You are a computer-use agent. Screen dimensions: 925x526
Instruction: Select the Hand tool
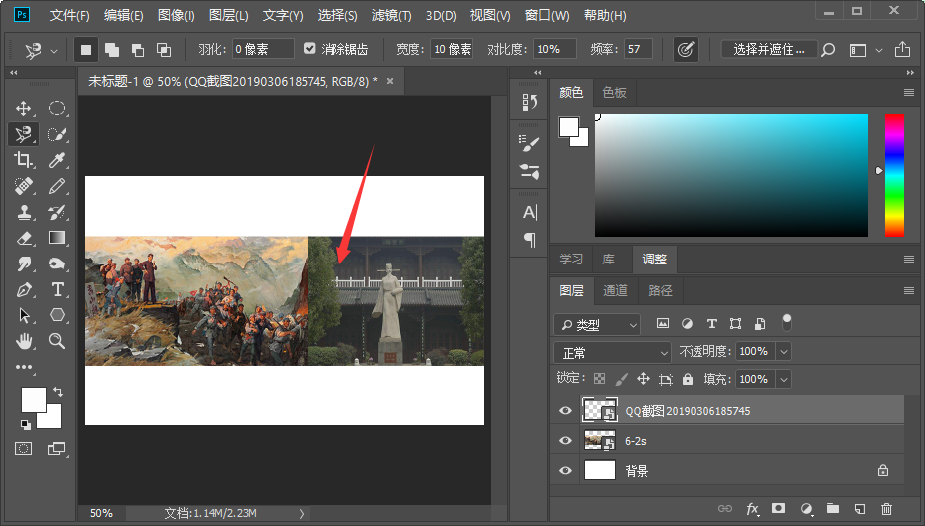point(24,341)
